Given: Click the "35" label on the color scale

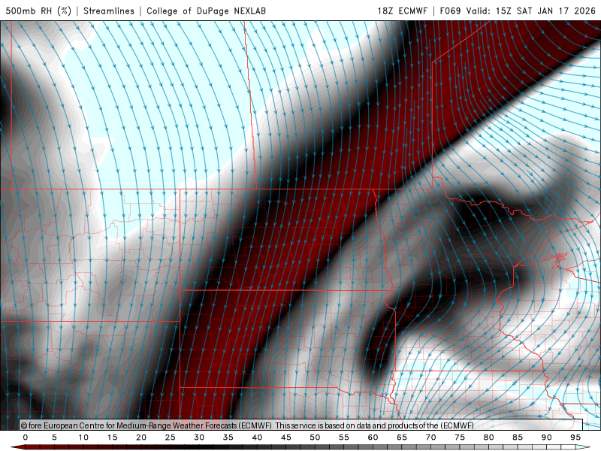Looking at the screenshot, I should (228, 437).
